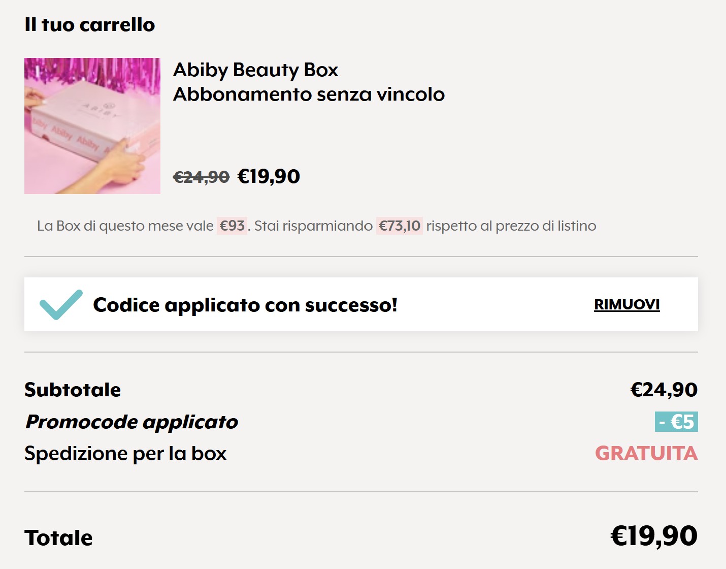
Task: Click the 'Promocode applicato' label
Action: [x=132, y=422]
